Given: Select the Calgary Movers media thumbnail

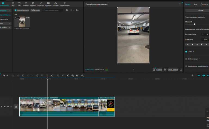Looking at the screenshot, I should tap(22, 22).
